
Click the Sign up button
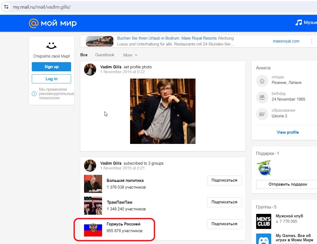pos(51,67)
